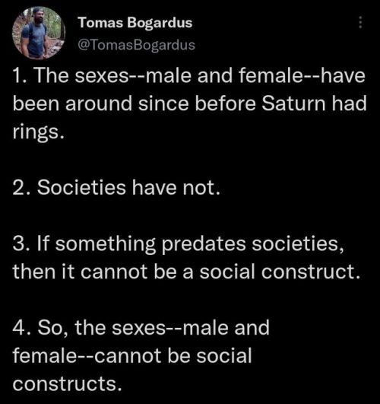380x404 pixels.
Task: Select the "Societies have not." line
Action: [116, 187]
